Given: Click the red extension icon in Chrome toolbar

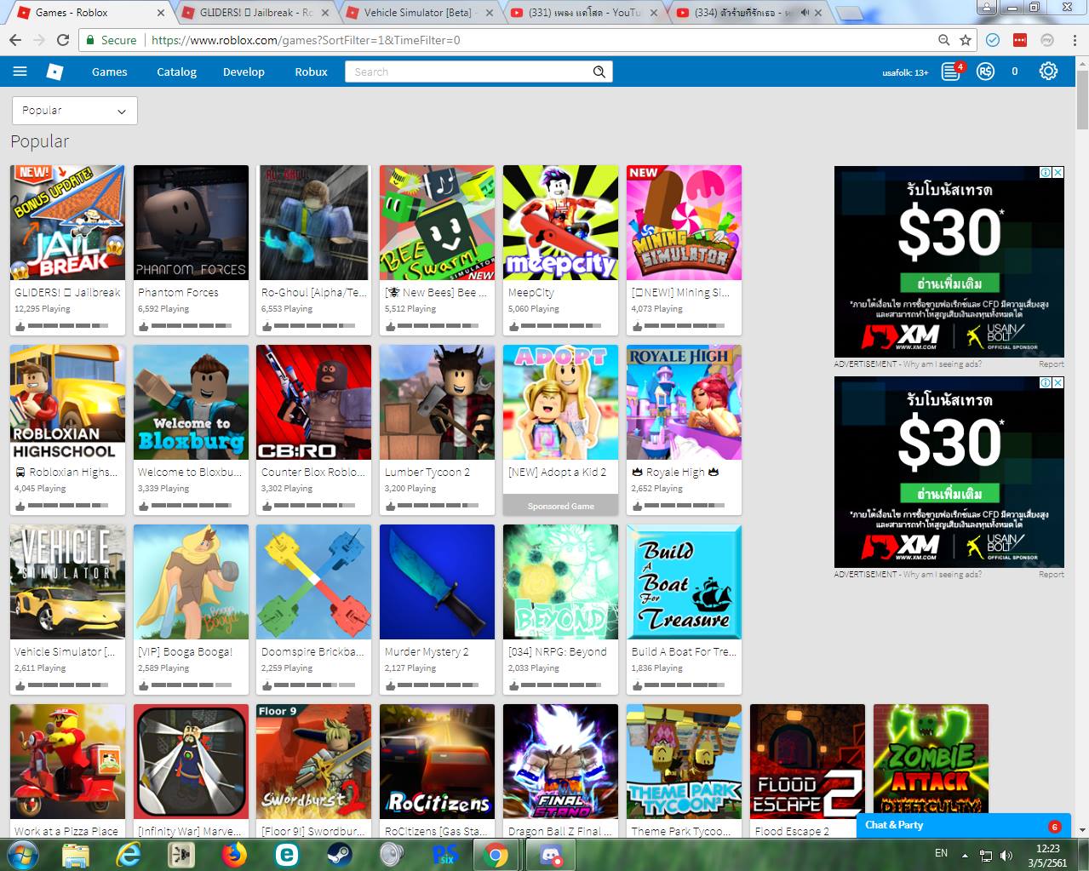Looking at the screenshot, I should point(1020,40).
